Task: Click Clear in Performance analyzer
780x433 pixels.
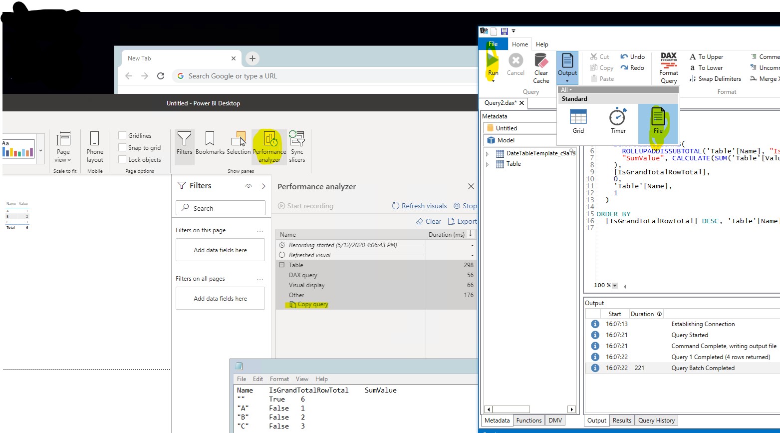Action: point(429,221)
